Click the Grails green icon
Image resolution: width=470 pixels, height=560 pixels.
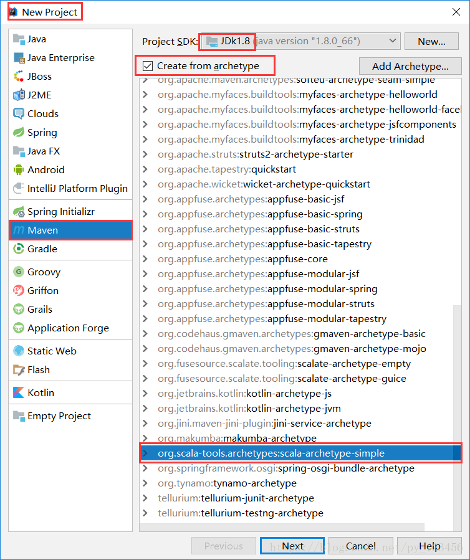19,309
